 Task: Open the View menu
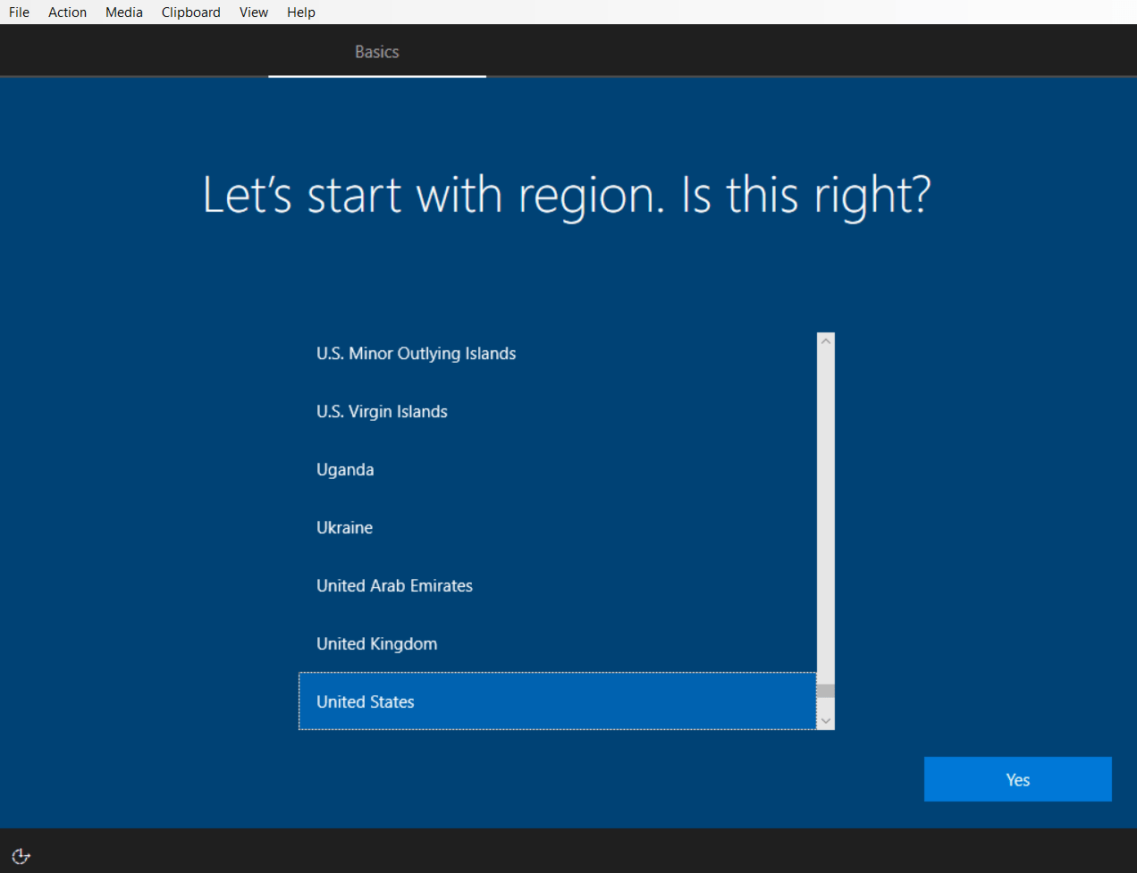coord(253,12)
